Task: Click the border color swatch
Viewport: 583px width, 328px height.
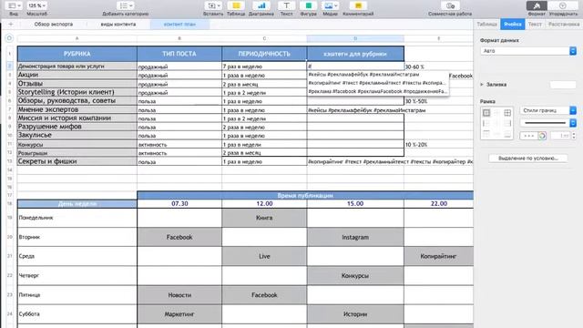Action: (x=528, y=136)
